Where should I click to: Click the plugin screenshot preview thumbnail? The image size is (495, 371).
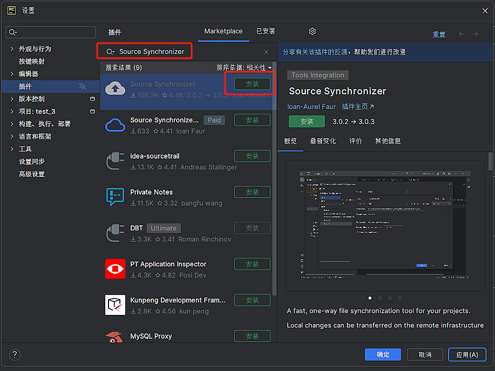point(385,225)
